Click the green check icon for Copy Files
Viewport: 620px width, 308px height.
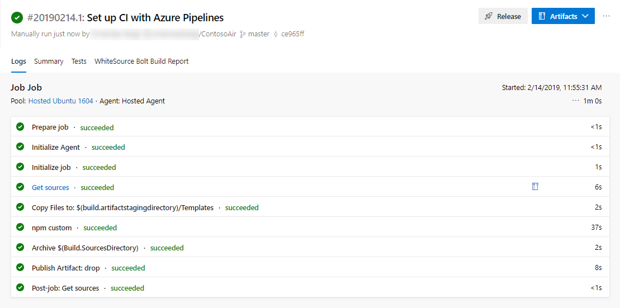tap(20, 207)
